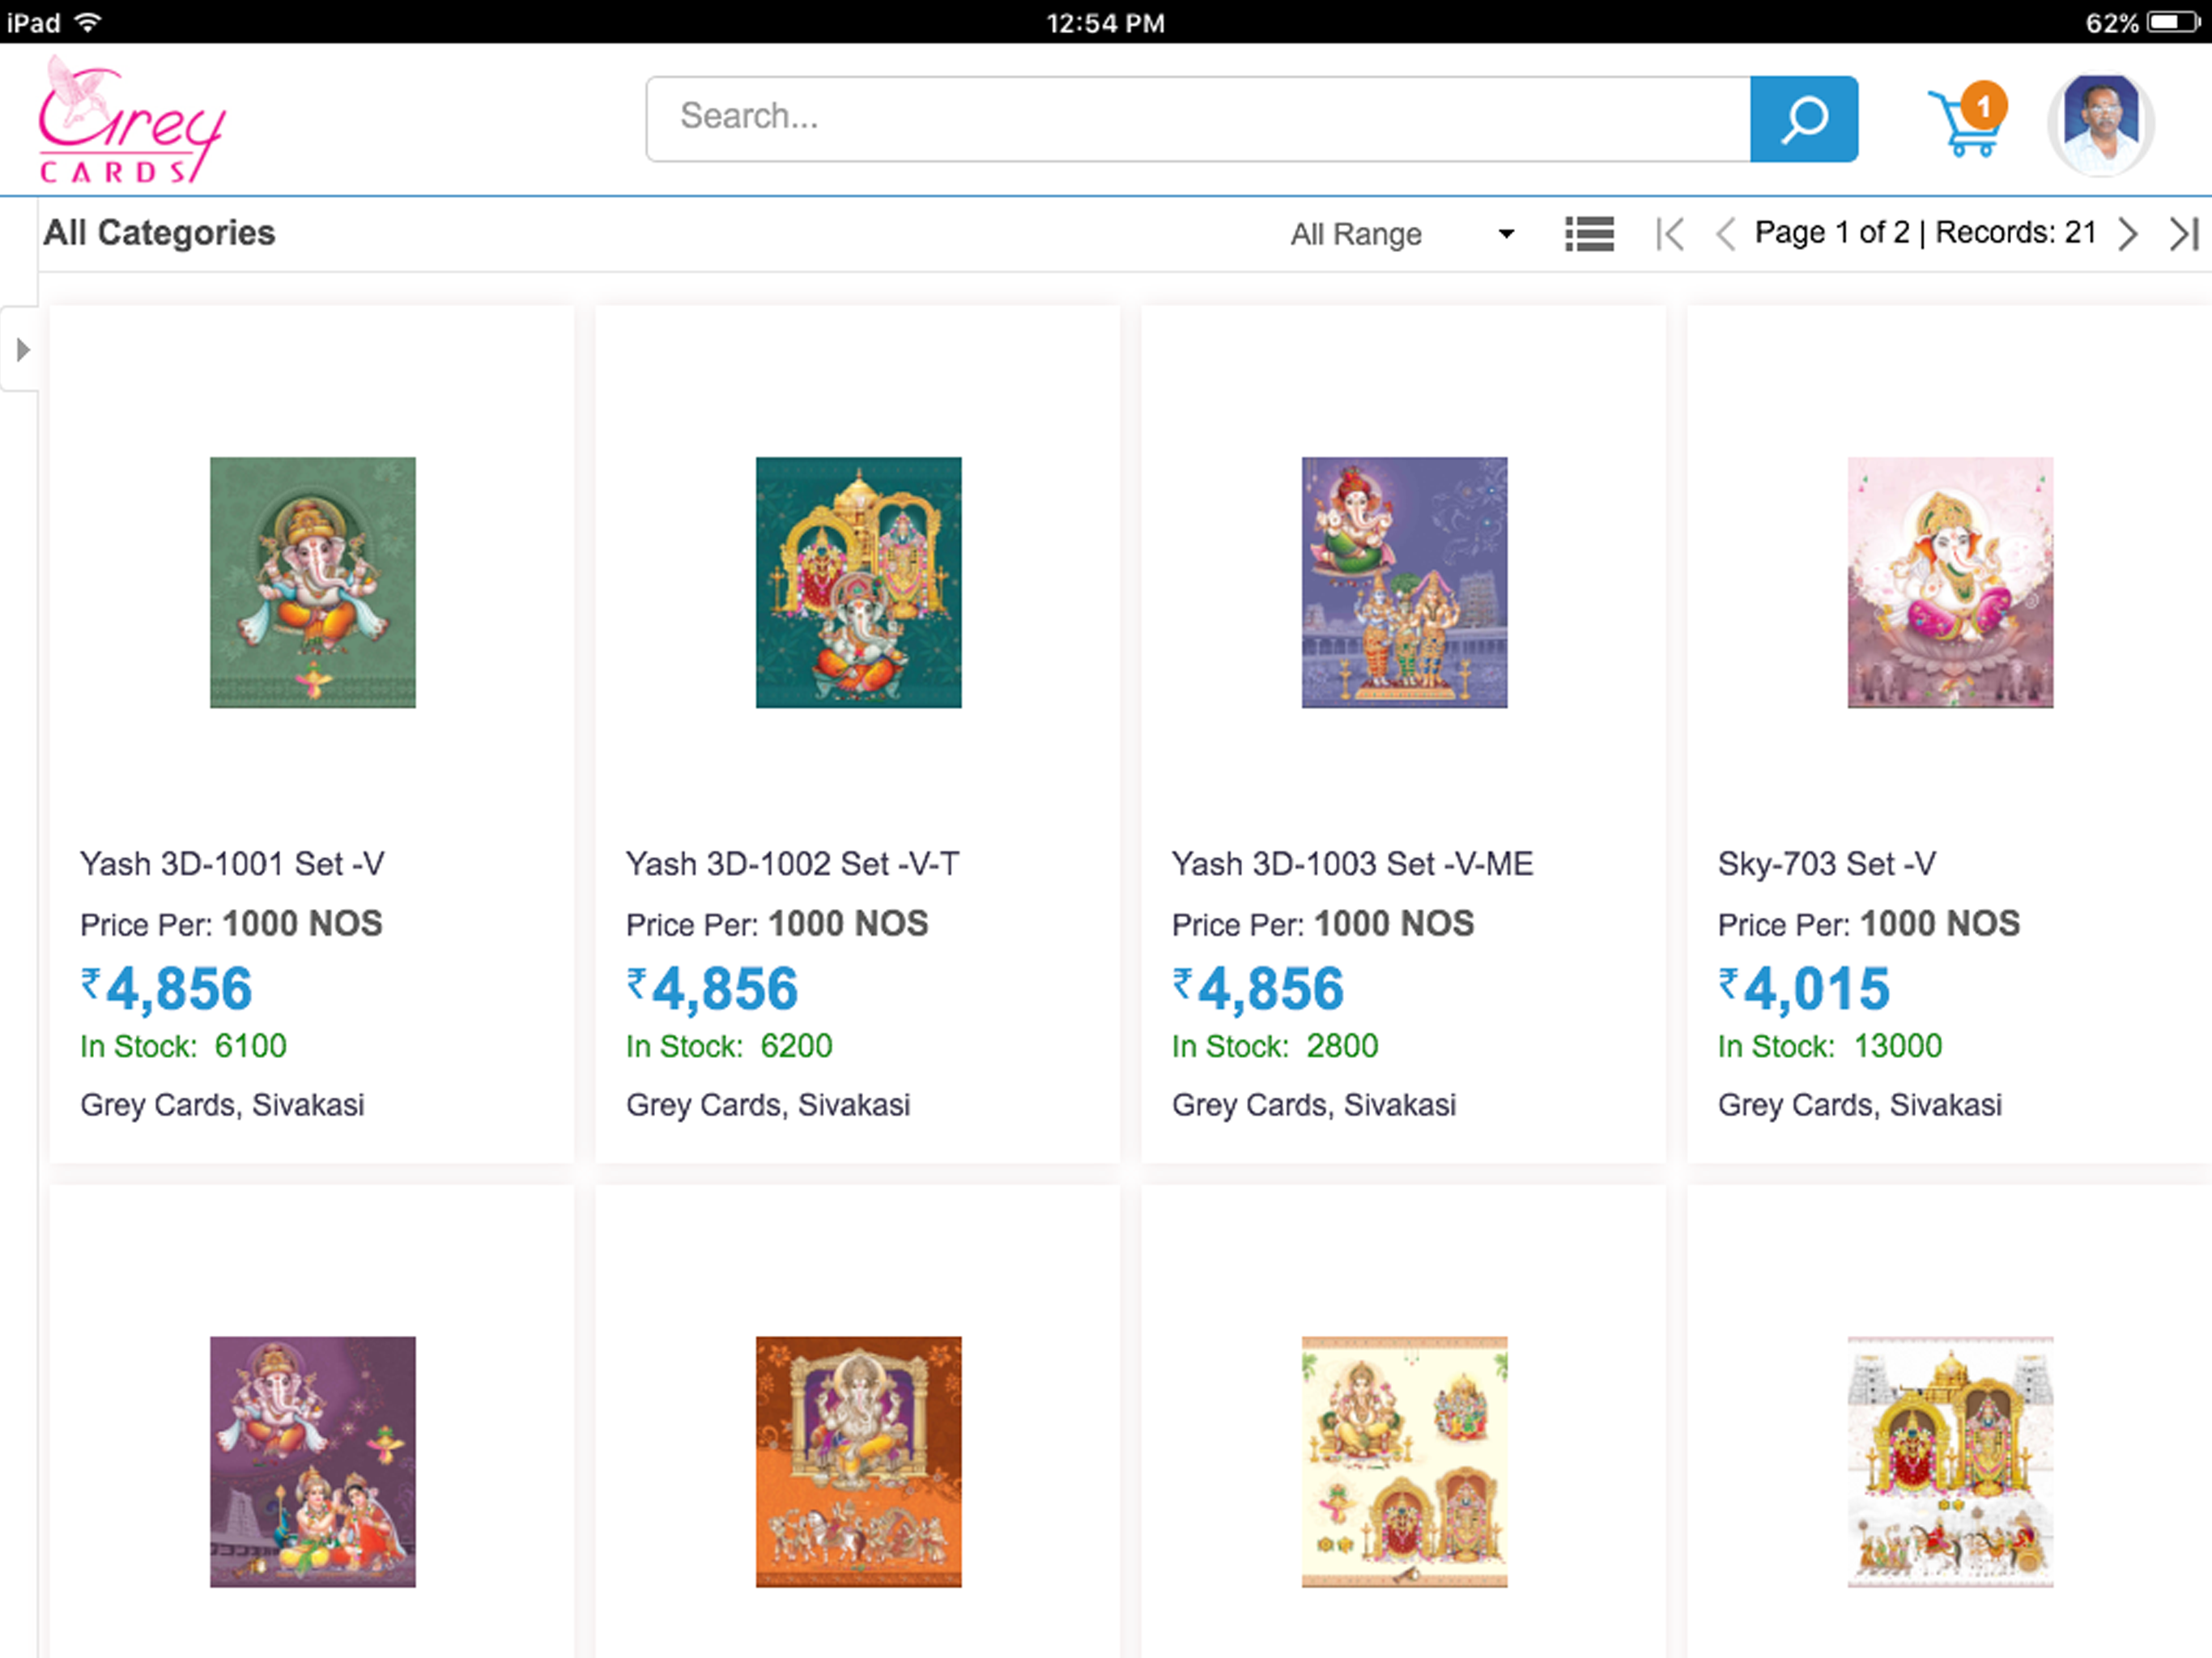Screen dimensions: 2212x1658
Task: Switch to list view layout
Action: [x=1589, y=234]
